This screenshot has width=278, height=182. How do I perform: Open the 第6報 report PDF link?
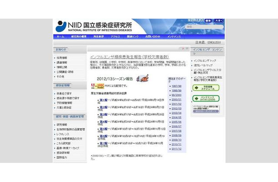103,136
